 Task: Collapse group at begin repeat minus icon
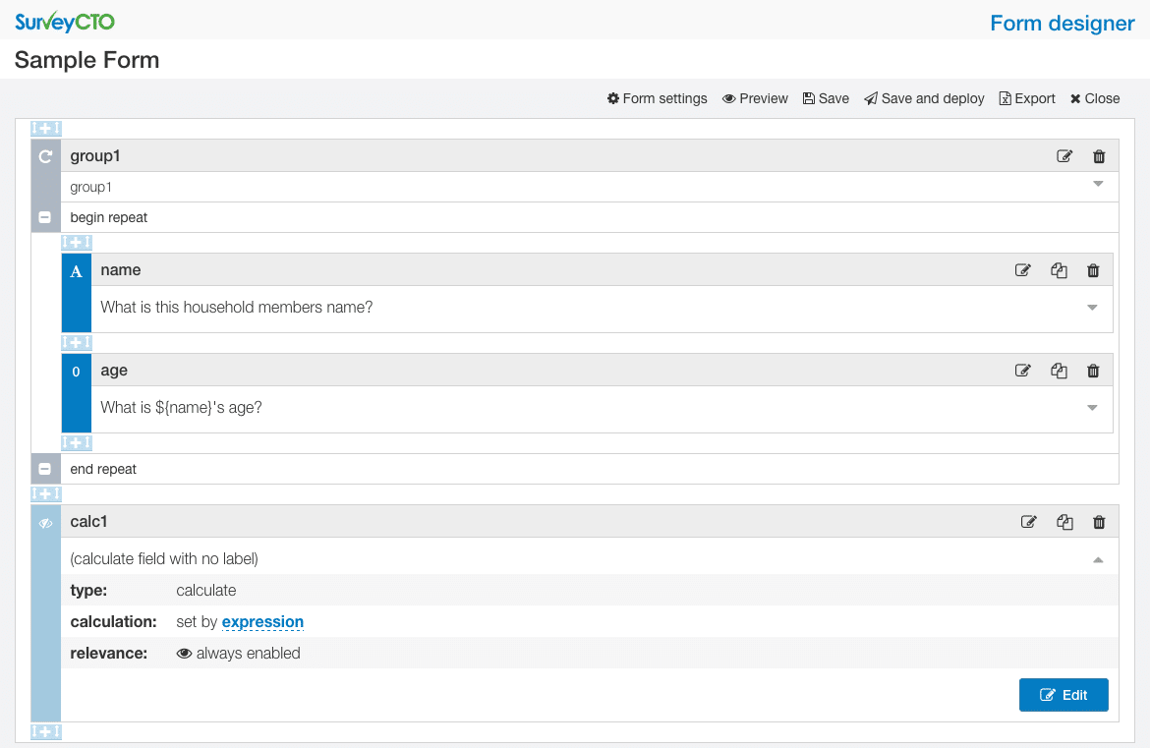click(45, 218)
